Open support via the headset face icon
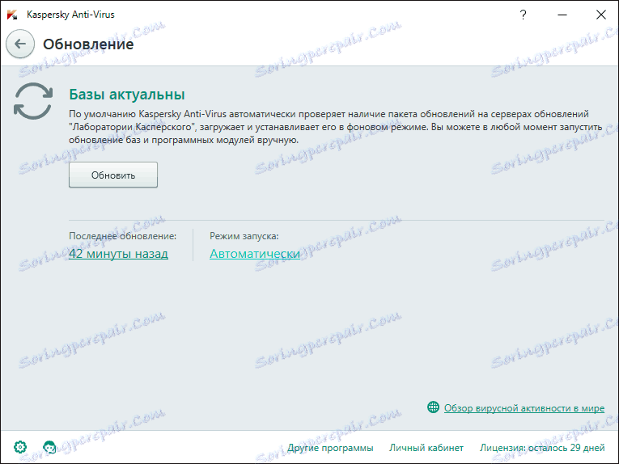Viewport: 619px width, 464px height. tap(49, 447)
